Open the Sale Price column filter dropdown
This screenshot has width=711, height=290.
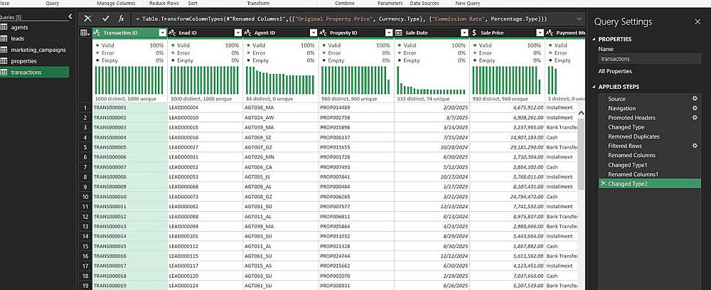(540, 33)
